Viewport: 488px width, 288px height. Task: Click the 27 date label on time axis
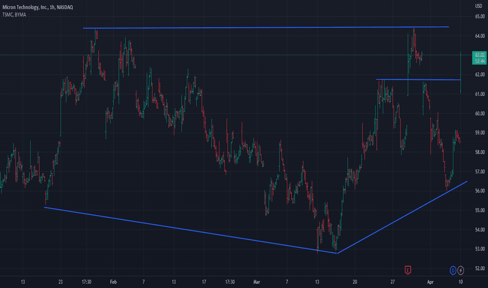(393, 282)
